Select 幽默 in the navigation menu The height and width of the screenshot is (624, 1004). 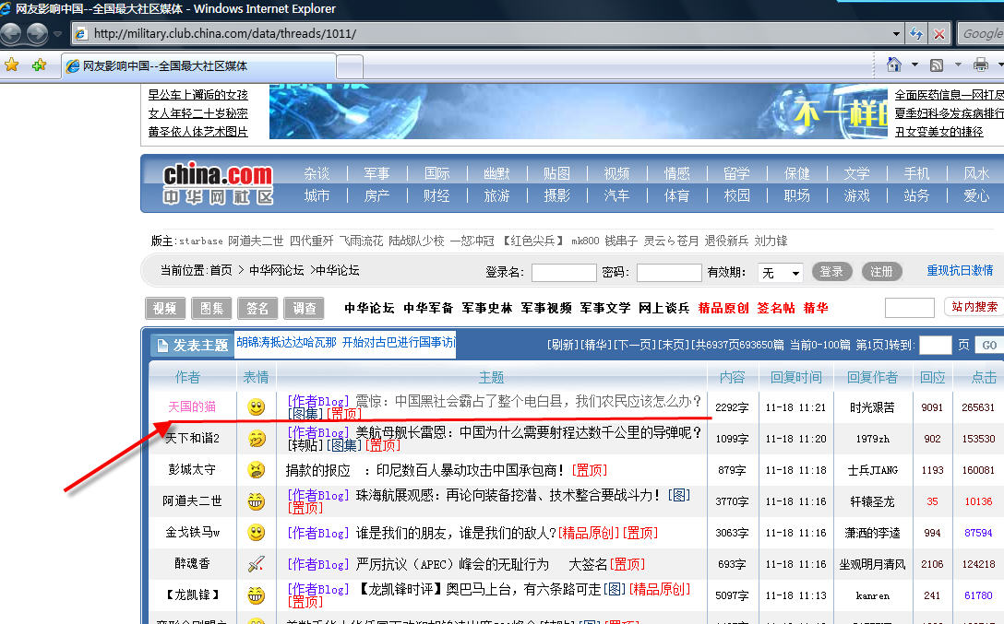click(496, 173)
